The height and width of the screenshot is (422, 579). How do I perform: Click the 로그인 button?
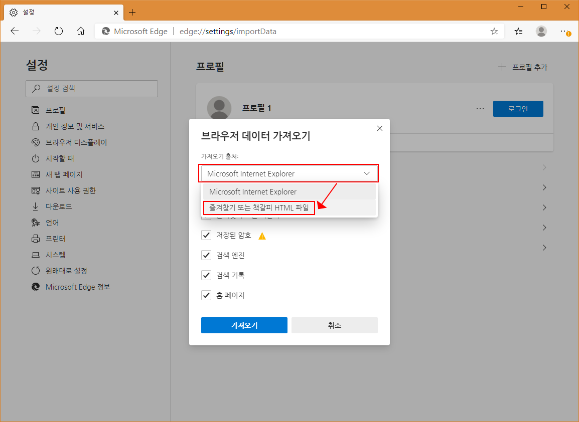pyautogui.click(x=518, y=108)
